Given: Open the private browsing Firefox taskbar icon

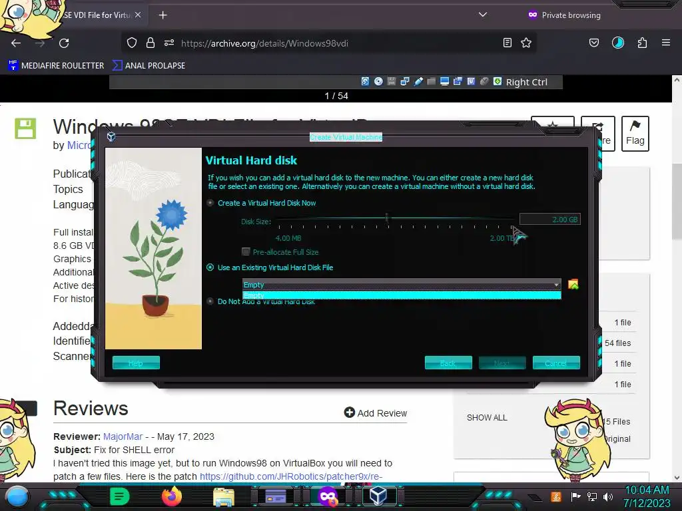Looking at the screenshot, I should (x=328, y=496).
